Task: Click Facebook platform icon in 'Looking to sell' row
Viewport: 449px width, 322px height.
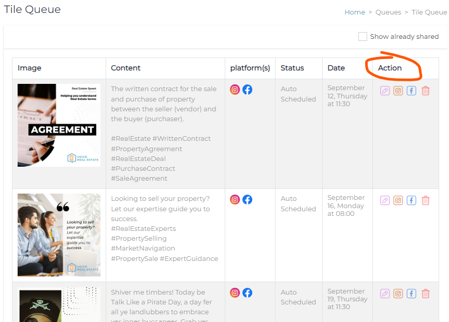Action: [x=248, y=199]
